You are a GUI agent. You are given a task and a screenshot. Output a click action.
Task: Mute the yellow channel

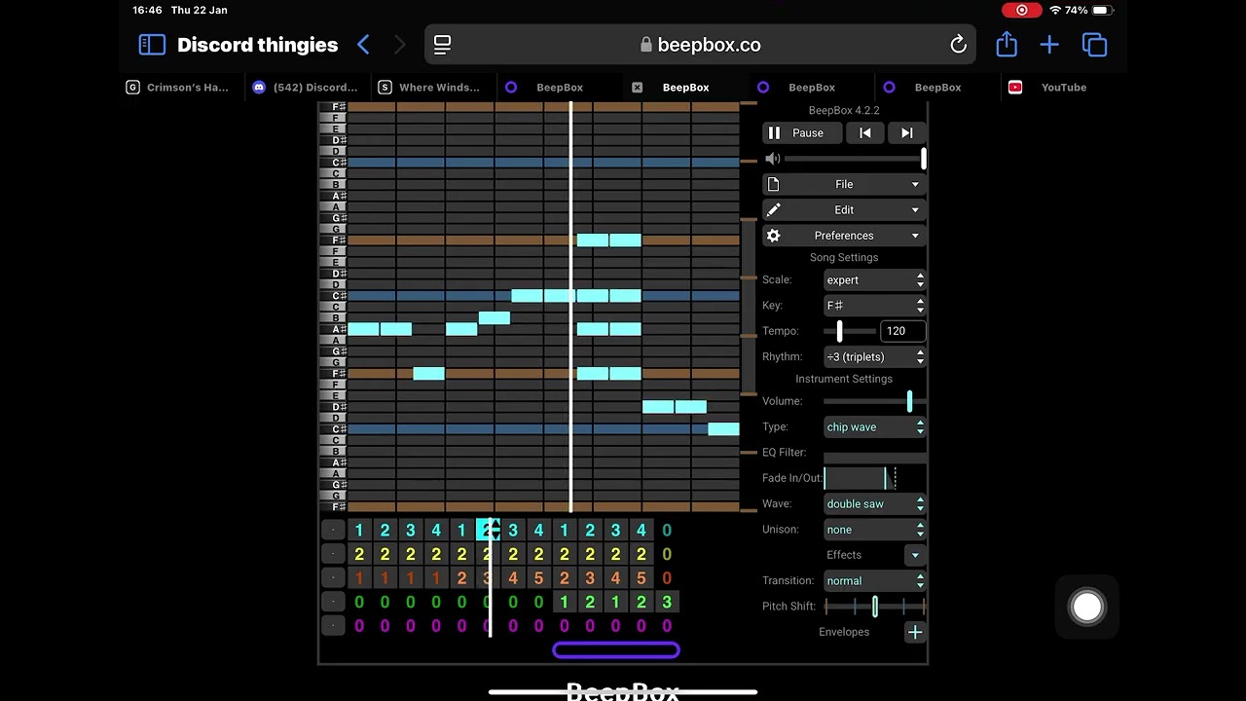click(x=333, y=555)
